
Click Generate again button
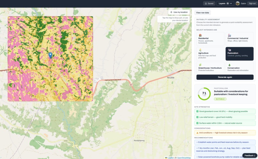[x=225, y=77]
